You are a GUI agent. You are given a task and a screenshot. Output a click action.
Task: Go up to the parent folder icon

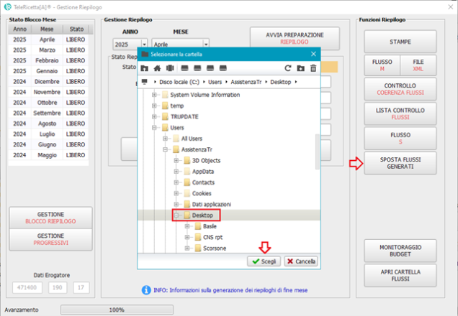tap(144, 68)
